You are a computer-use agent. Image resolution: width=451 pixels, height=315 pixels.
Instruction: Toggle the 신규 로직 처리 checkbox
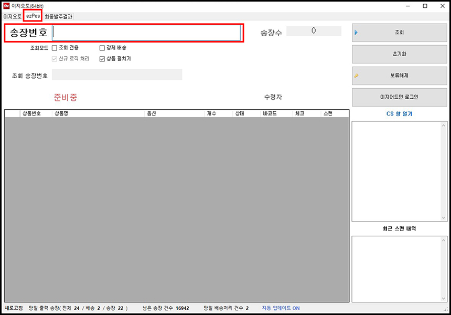[x=55, y=59]
